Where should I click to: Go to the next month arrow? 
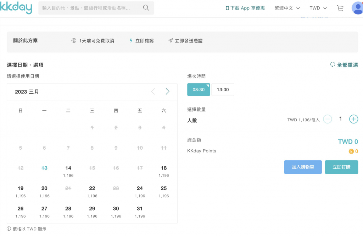[167, 92]
